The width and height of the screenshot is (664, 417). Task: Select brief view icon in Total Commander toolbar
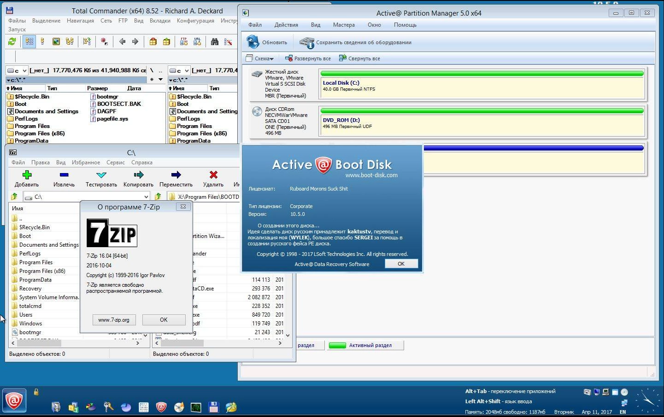(x=29, y=41)
